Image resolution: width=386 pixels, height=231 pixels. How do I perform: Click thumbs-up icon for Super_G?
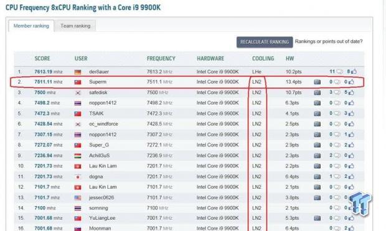click(351, 145)
